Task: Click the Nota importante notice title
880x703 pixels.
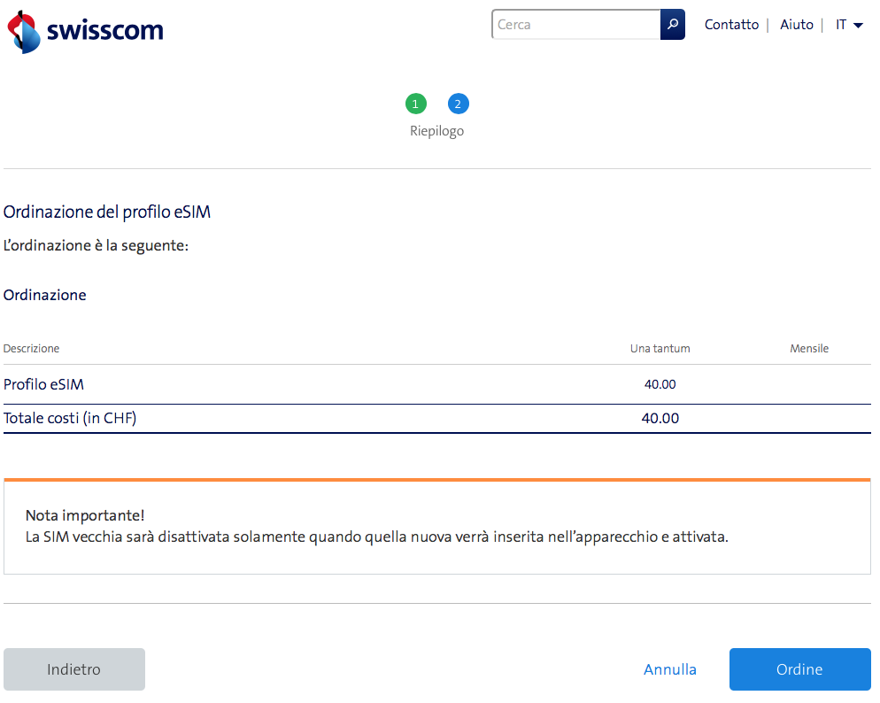Action: coord(85,515)
